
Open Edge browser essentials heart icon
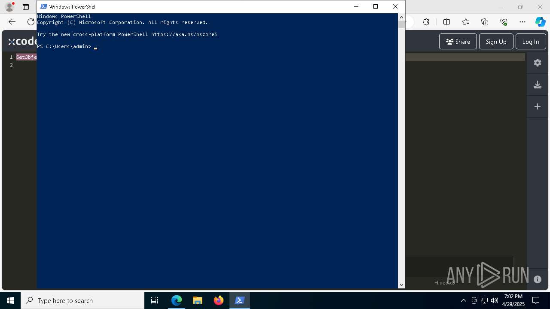click(504, 22)
